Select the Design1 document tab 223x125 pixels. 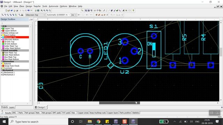(x=41, y=107)
